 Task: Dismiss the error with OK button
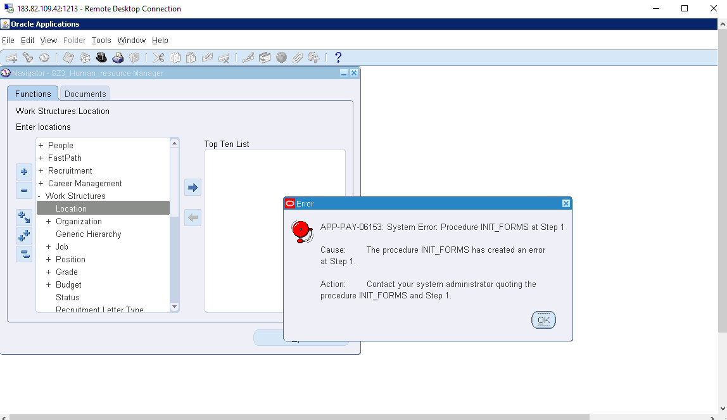543,320
